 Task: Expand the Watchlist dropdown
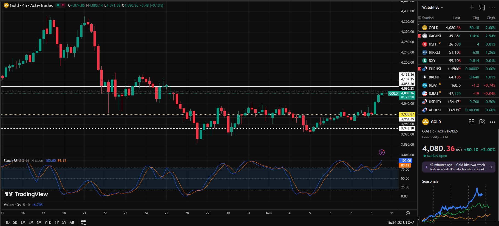(433, 7)
